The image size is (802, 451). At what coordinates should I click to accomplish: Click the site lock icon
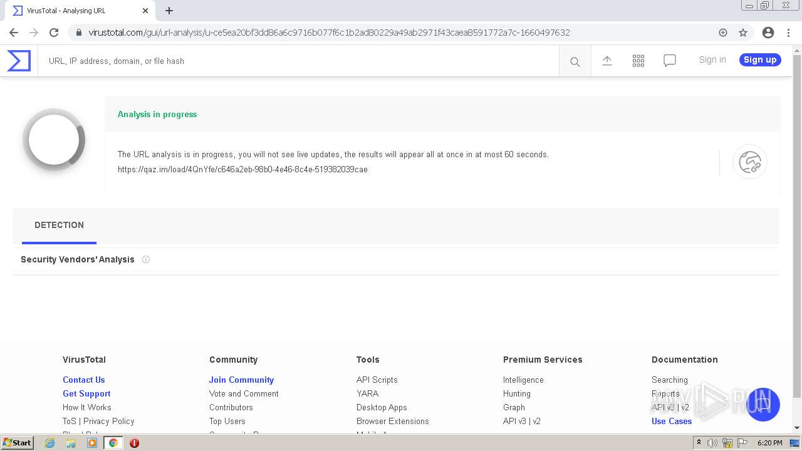(x=79, y=33)
